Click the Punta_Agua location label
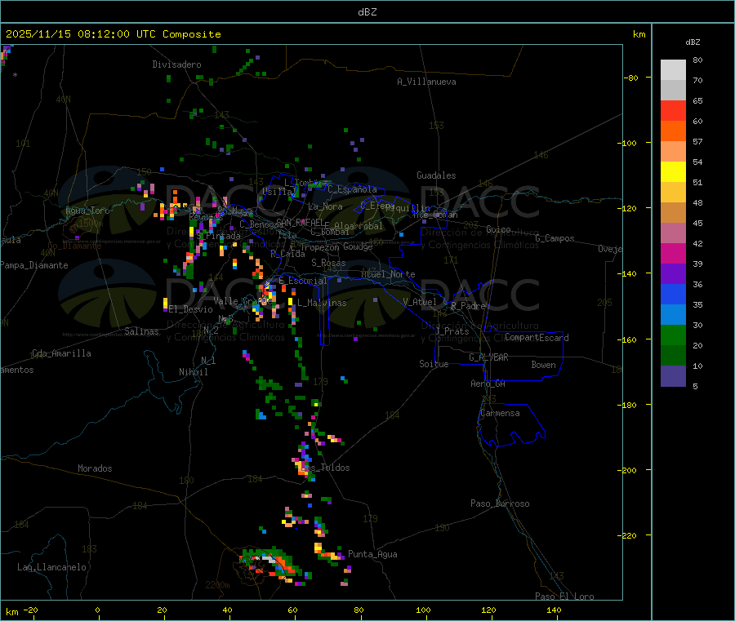The width and height of the screenshot is (735, 621). 372,554
